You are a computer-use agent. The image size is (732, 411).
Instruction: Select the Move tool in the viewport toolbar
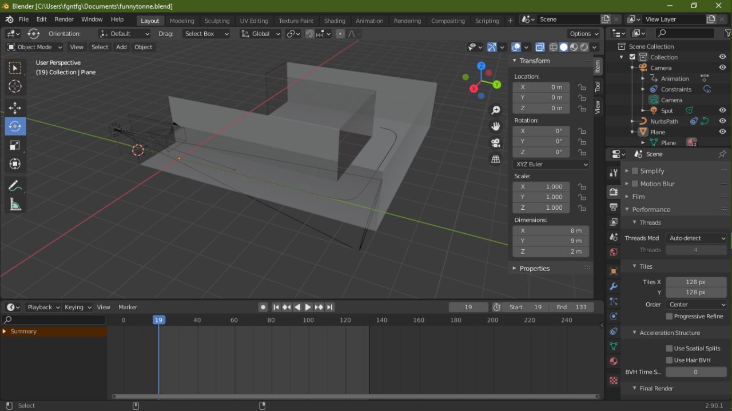[x=15, y=107]
